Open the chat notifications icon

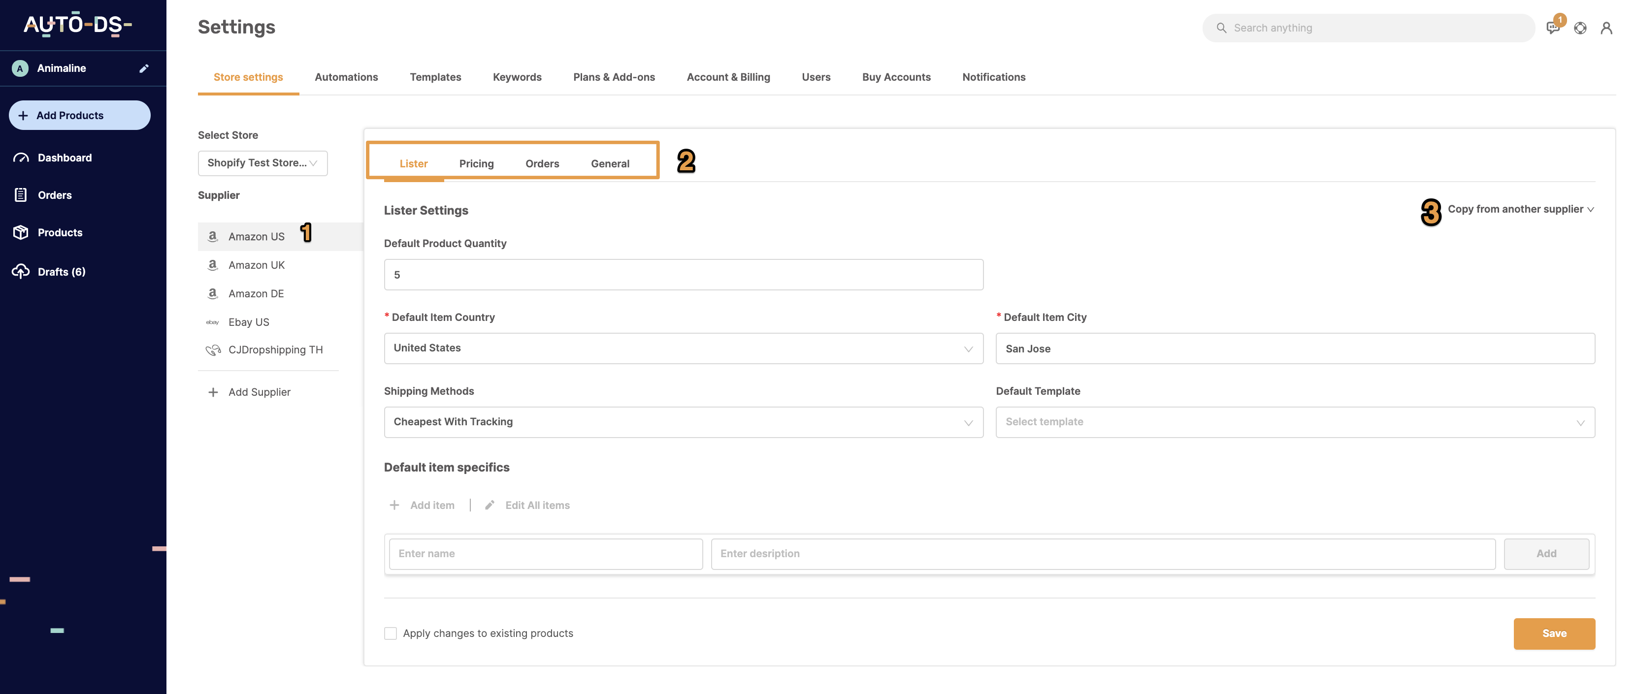tap(1553, 27)
